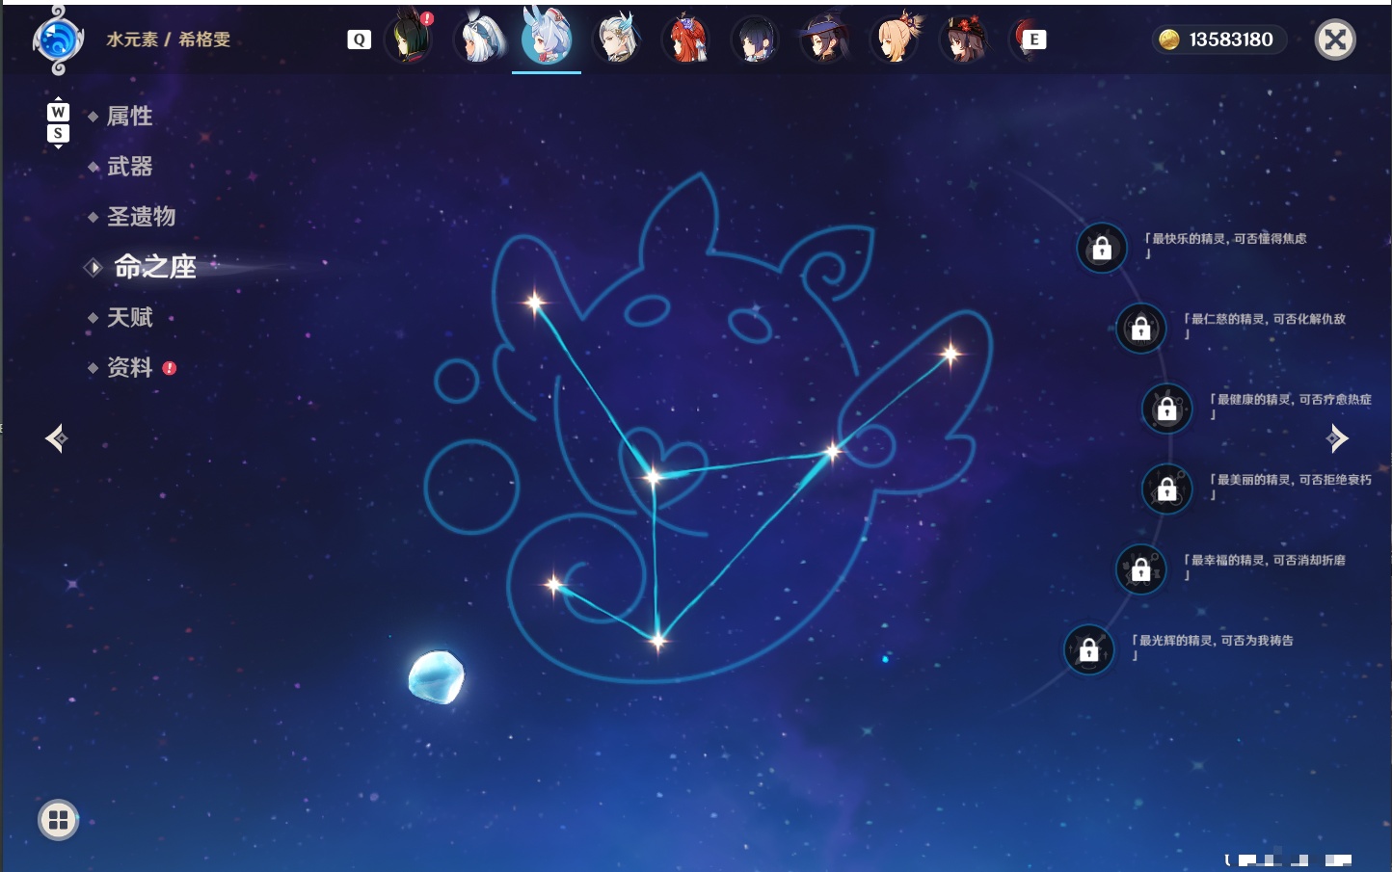
Task: Click the W key menu-up indicator
Action: click(x=58, y=112)
